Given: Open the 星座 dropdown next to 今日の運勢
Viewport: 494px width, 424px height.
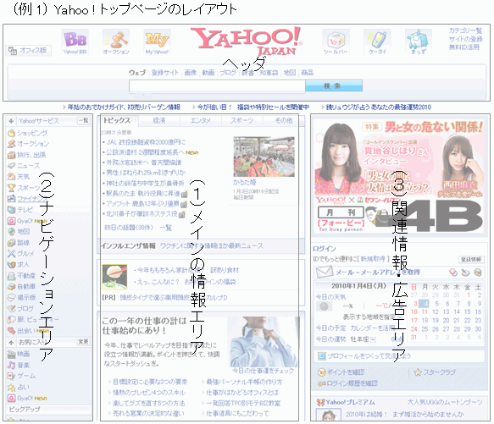Looking at the screenshot, I should coord(373,339).
